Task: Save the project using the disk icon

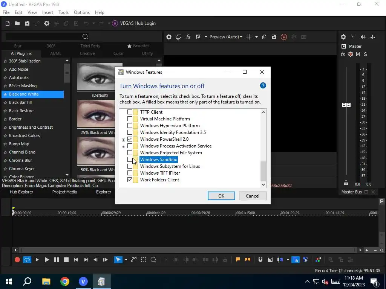Action: [27, 23]
